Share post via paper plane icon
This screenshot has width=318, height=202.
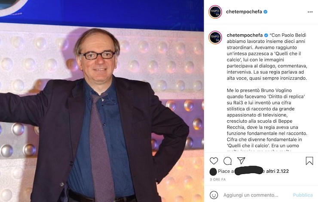(x=241, y=161)
